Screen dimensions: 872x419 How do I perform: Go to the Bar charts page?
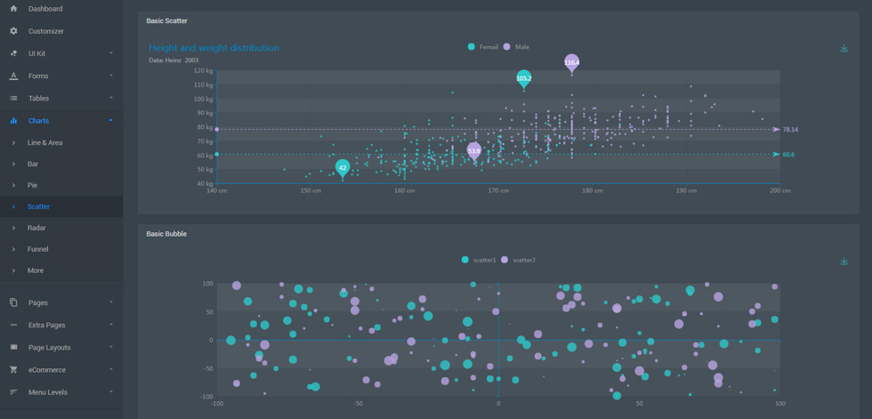point(61,164)
